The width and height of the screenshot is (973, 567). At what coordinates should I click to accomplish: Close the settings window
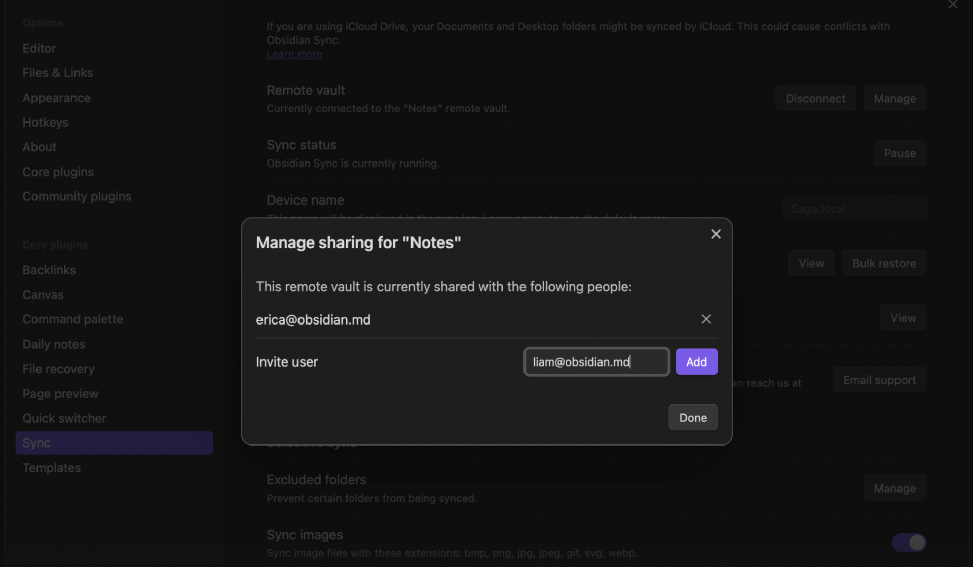953,5
